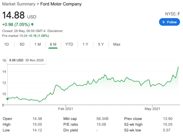183x136 pixels.
Task: Select the 1 M range tab
Action: coord(38,44)
